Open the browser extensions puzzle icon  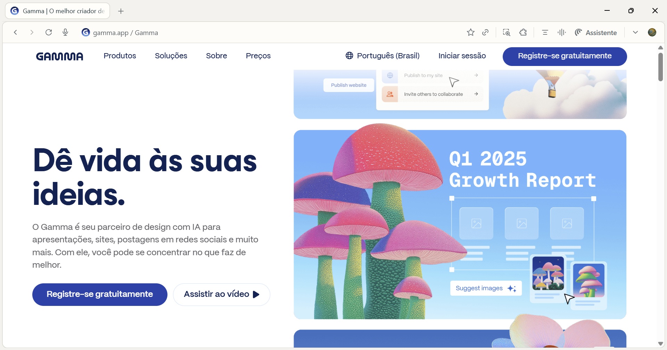coord(523,32)
